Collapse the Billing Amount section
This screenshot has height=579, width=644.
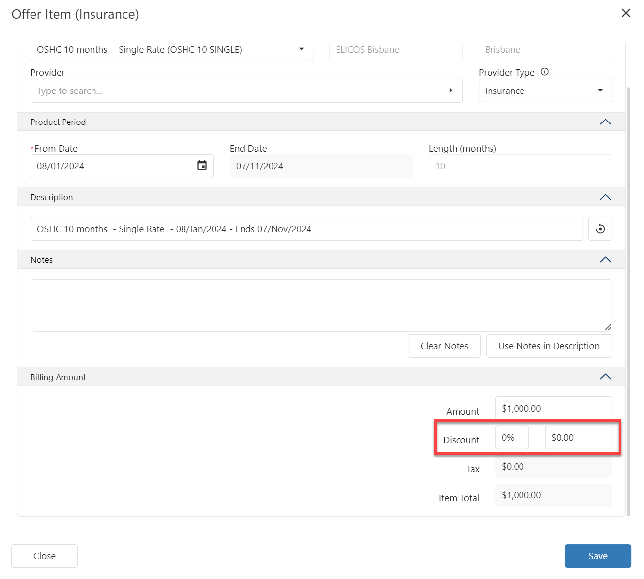[605, 377]
